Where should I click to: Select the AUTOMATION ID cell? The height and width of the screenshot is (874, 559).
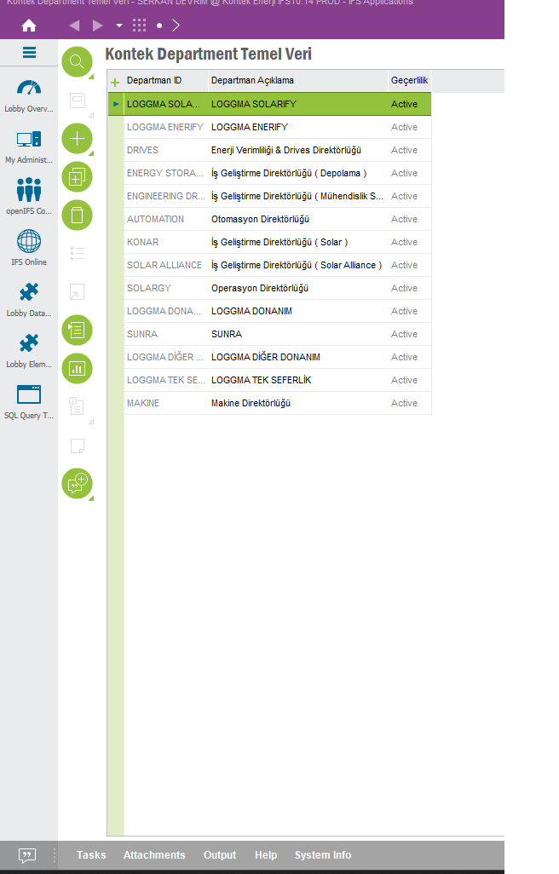click(x=166, y=219)
